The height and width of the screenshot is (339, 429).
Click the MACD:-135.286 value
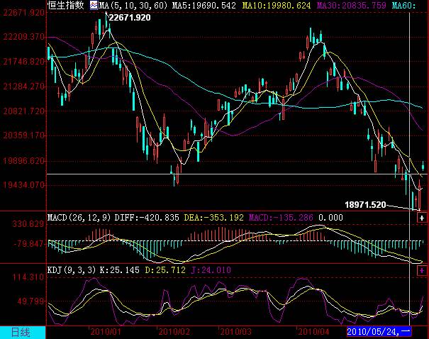(x=281, y=218)
